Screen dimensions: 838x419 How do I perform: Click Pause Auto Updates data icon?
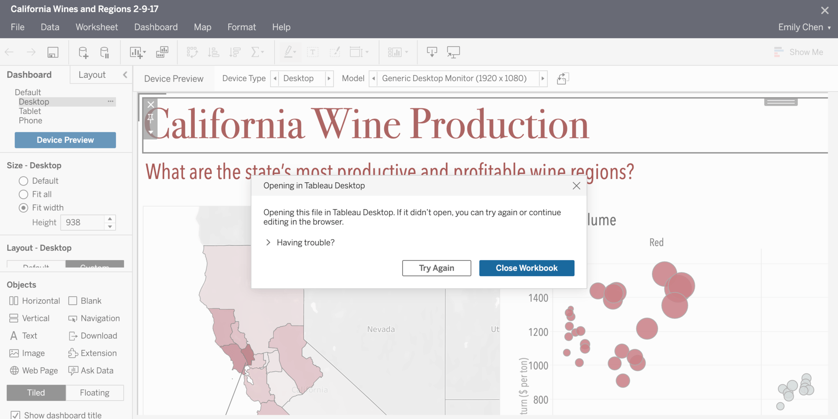click(x=104, y=52)
